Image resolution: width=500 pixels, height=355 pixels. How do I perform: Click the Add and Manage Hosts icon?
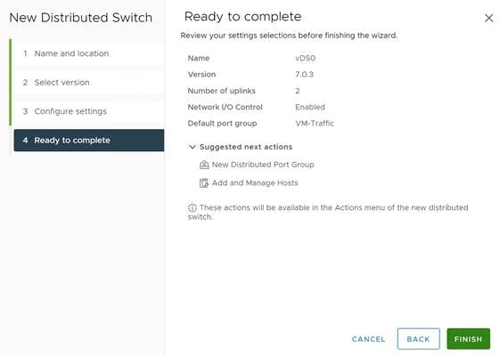(x=204, y=183)
